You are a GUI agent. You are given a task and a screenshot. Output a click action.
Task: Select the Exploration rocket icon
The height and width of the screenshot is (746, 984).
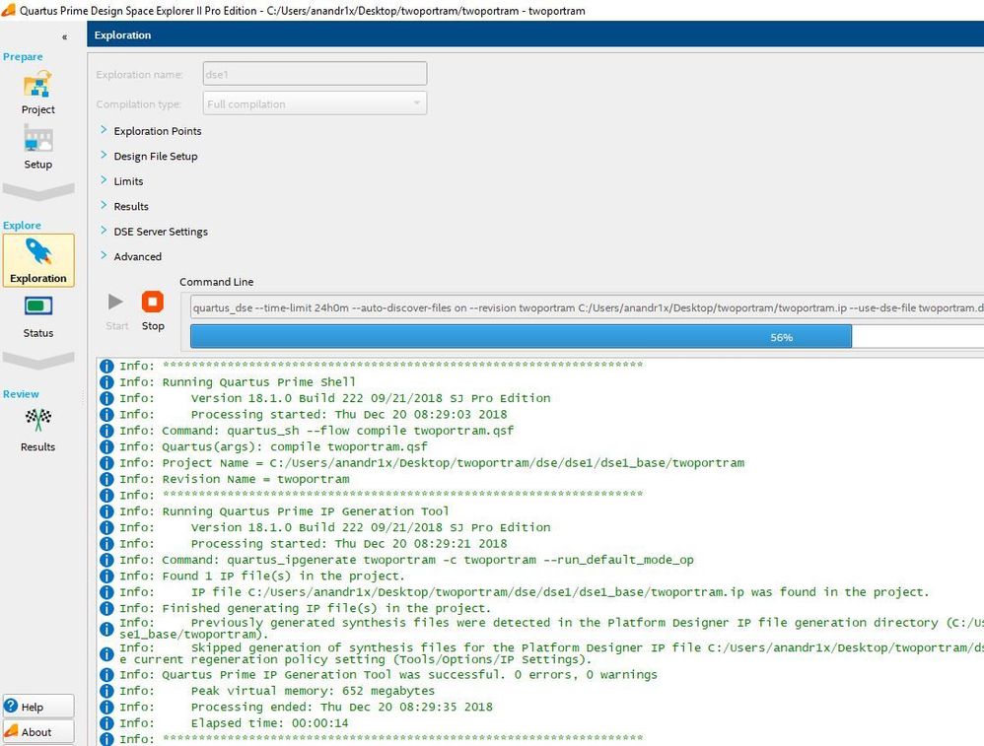(x=38, y=253)
